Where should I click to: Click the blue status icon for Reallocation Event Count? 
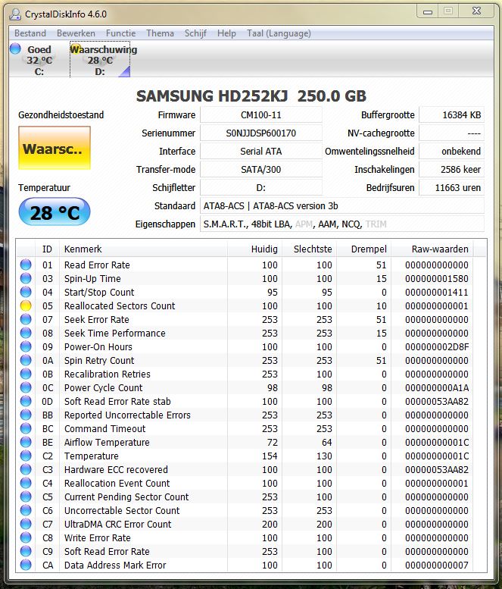[x=26, y=483]
